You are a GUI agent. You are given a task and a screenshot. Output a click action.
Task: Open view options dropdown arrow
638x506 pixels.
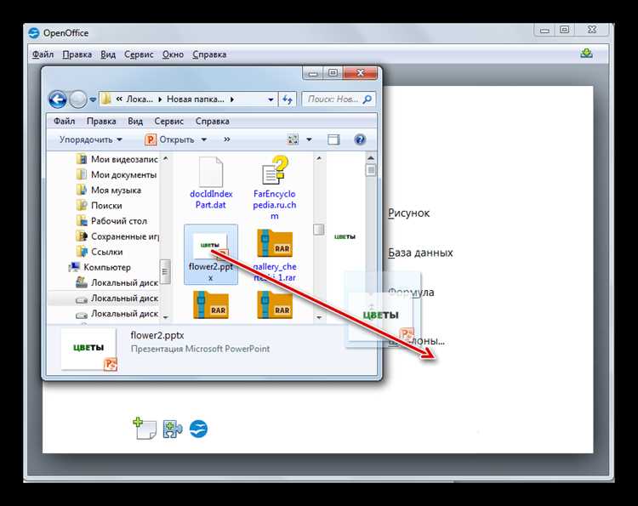click(310, 139)
